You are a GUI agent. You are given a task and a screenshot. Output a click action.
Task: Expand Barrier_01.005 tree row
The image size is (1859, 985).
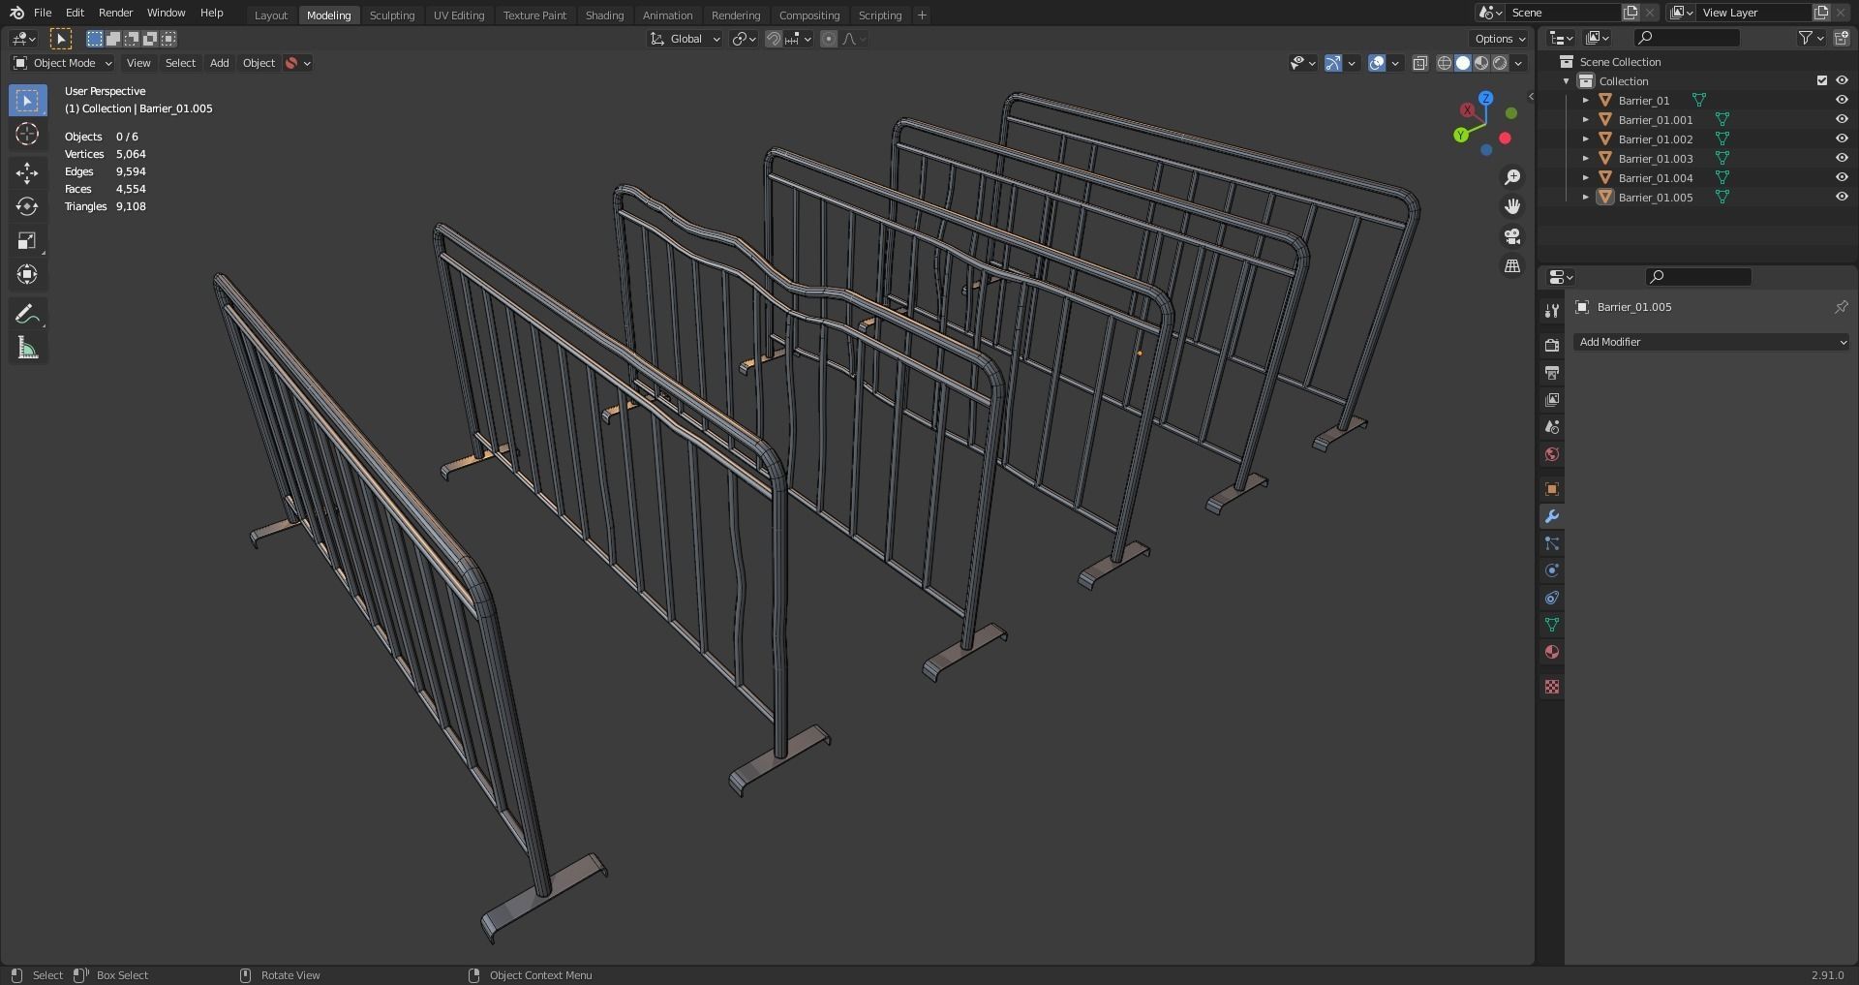(x=1586, y=197)
